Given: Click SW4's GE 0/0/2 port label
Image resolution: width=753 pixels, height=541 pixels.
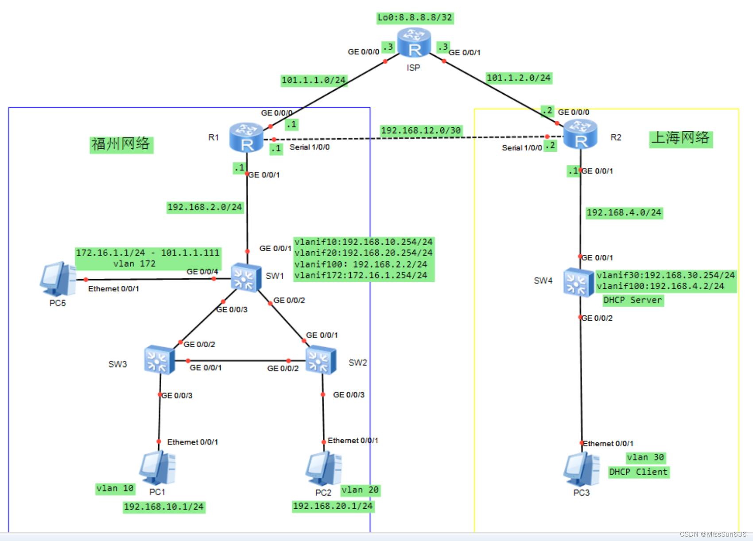Looking at the screenshot, I should click(597, 318).
